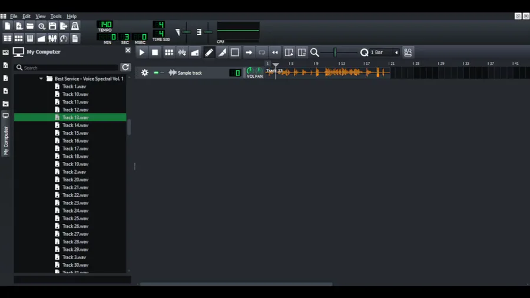Close the My Computer browser panel
Image resolution: width=530 pixels, height=298 pixels.
(128, 50)
